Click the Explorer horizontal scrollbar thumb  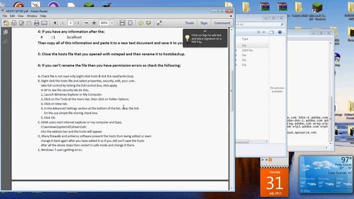coord(242,142)
